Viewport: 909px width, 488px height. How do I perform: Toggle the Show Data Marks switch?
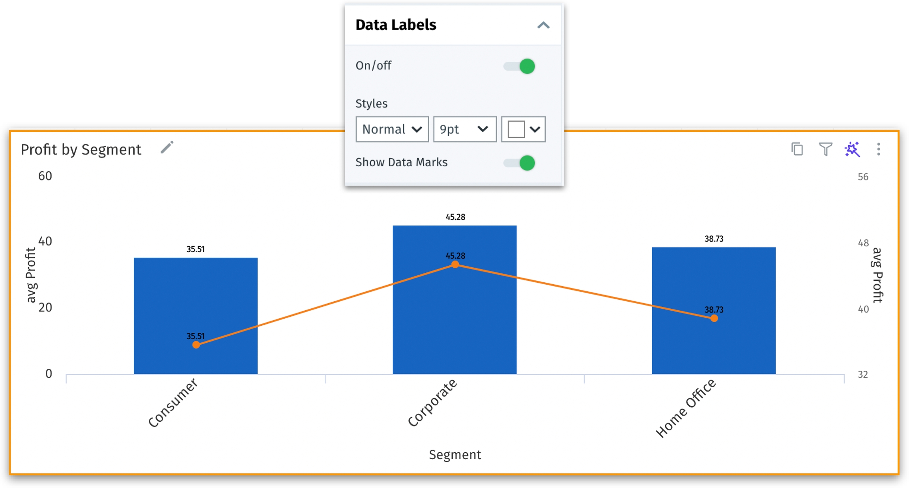coord(519,163)
